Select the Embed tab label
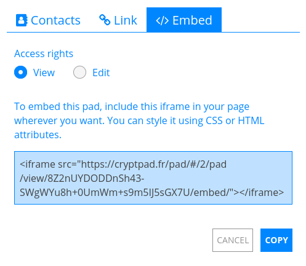 pos(192,20)
